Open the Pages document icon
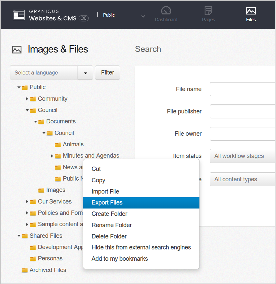The width and height of the screenshot is (276, 284). point(208,11)
